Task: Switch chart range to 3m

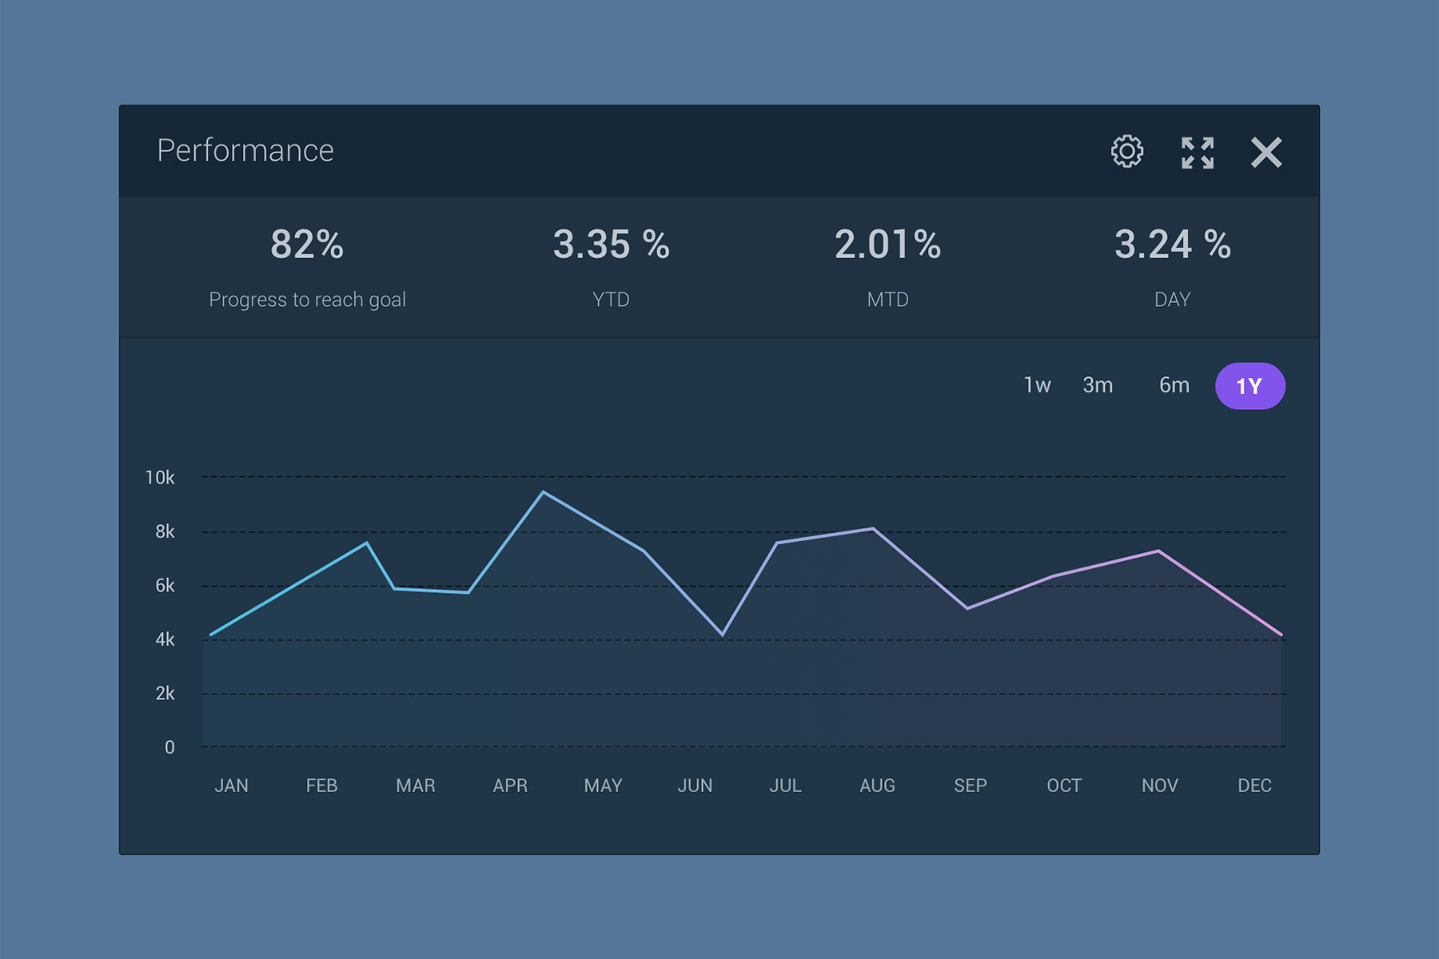Action: (1098, 385)
